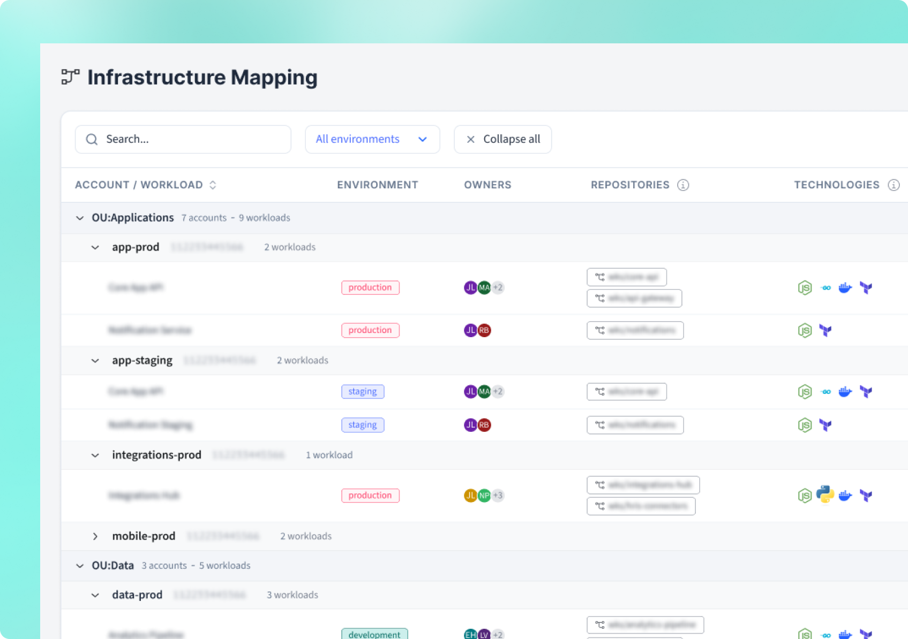Click the MA avatar in the app-staging row
The image size is (908, 639).
click(484, 392)
